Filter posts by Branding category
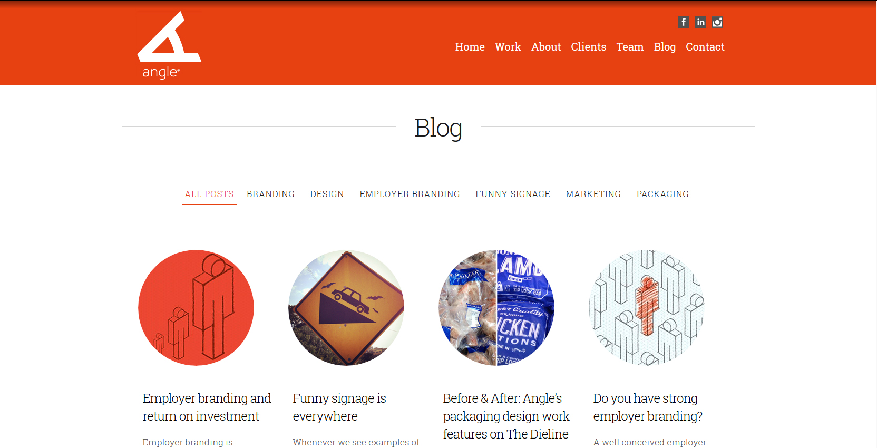This screenshot has height=448, width=877. [270, 194]
